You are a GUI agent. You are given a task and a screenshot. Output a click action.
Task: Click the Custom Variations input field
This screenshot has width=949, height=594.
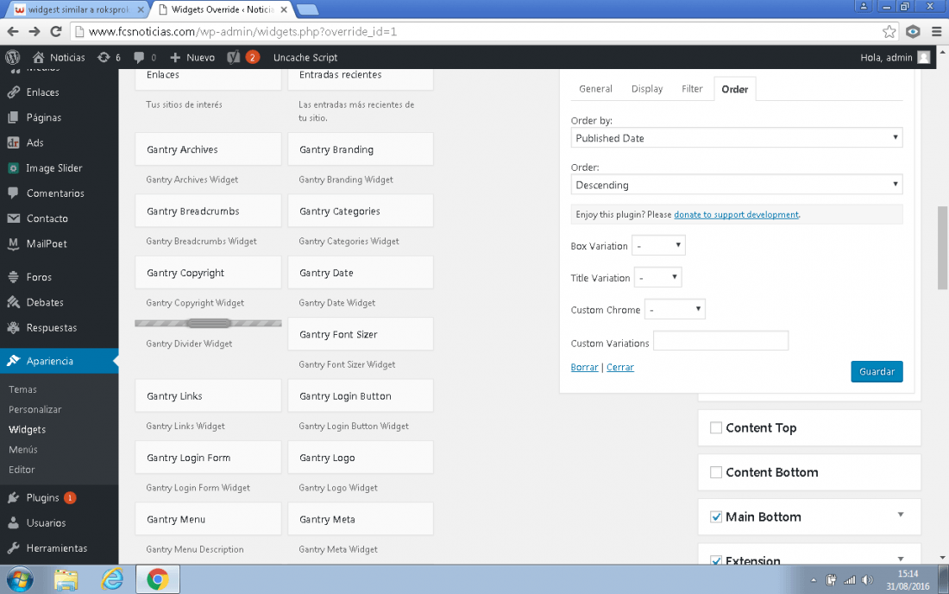pyautogui.click(x=721, y=341)
